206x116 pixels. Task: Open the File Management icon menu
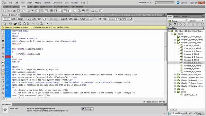(71, 19)
